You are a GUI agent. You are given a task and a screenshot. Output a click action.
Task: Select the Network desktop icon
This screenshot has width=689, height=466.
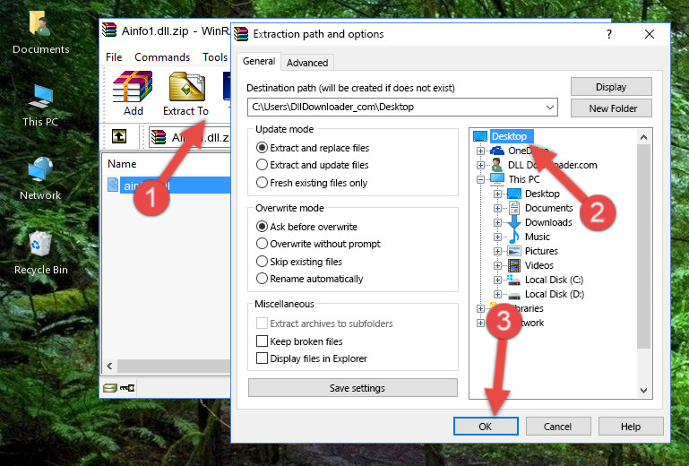[40, 178]
